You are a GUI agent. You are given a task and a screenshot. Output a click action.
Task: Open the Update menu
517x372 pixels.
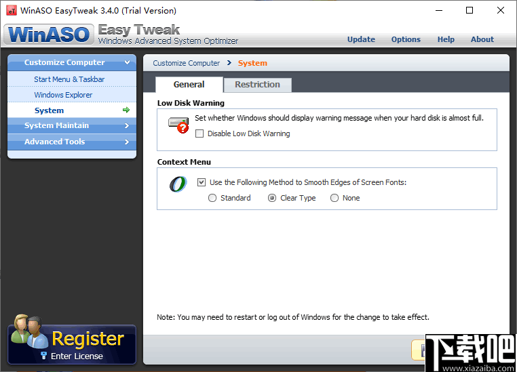[x=361, y=39]
